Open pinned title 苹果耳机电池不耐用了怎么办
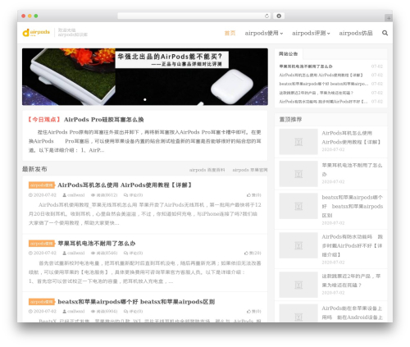This screenshot has width=410, height=347. point(352,170)
